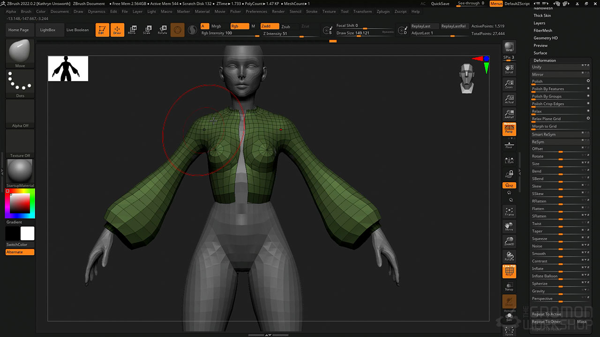This screenshot has width=600, height=337.
Task: Click the AAHalf zoom icon
Action: pyautogui.click(x=509, y=114)
